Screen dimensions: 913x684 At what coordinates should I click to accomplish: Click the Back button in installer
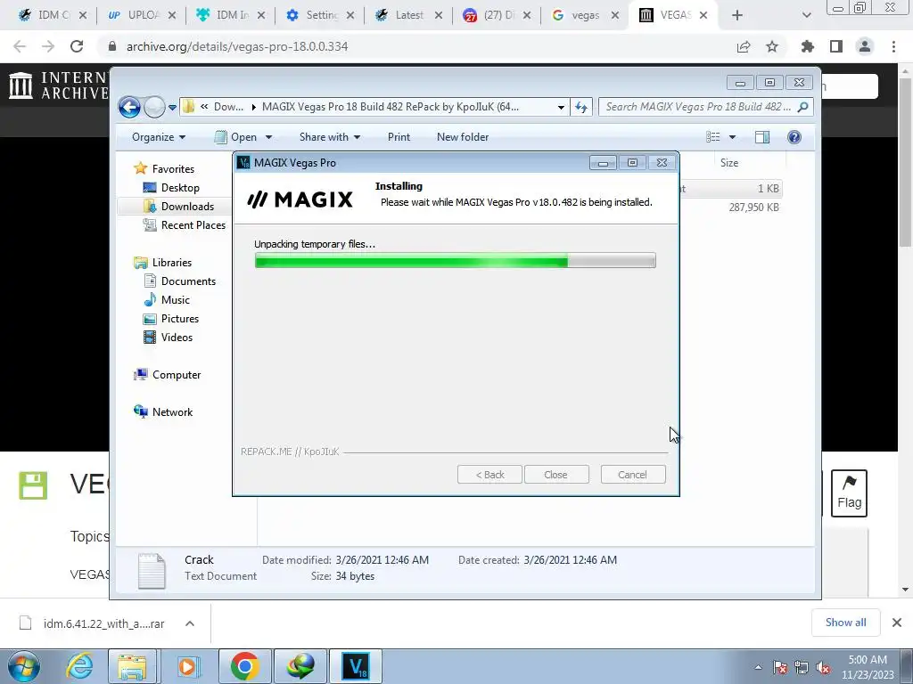[x=489, y=475]
